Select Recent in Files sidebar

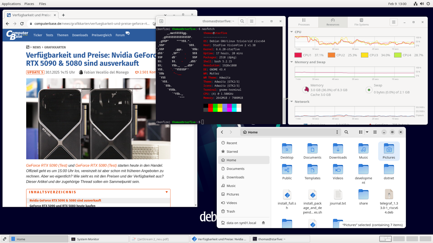tap(244, 143)
